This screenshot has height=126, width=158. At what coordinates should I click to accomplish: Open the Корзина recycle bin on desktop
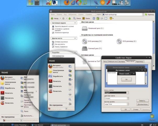point(152,117)
